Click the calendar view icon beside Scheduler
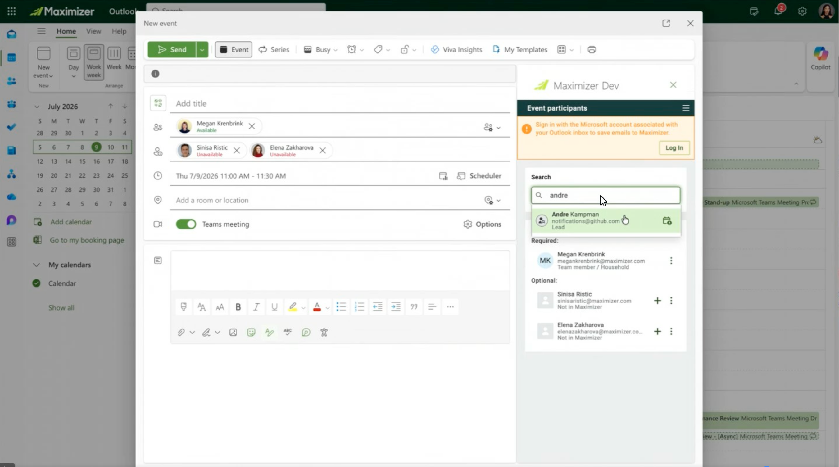Viewport: 839px width, 467px height. 443,176
